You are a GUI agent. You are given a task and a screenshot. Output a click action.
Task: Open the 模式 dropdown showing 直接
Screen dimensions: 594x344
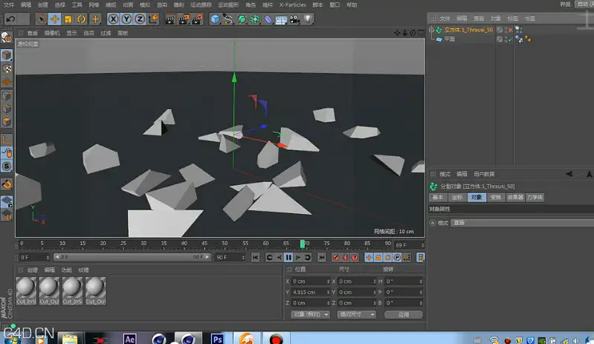(523, 223)
